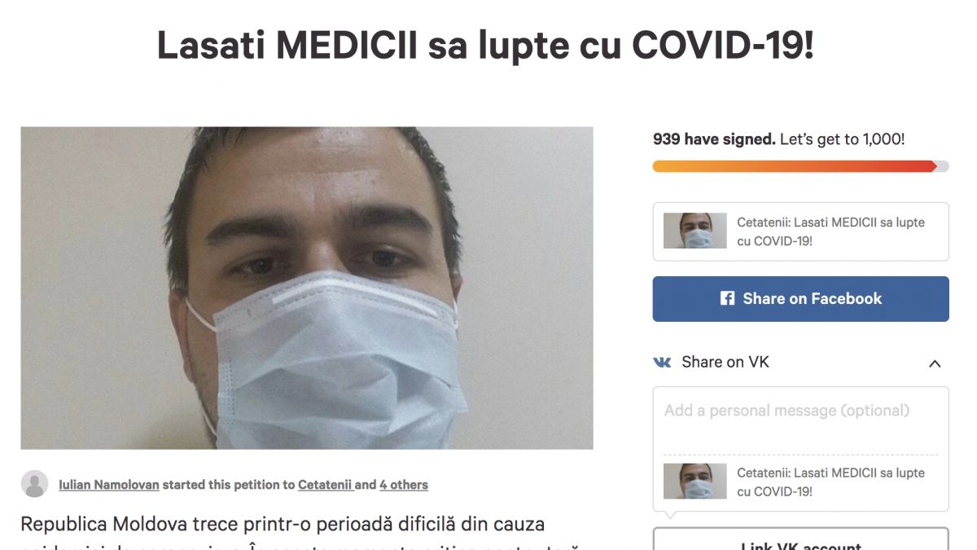Show the 4 others recipients link
Viewport: 977px width, 550px height.
click(404, 485)
